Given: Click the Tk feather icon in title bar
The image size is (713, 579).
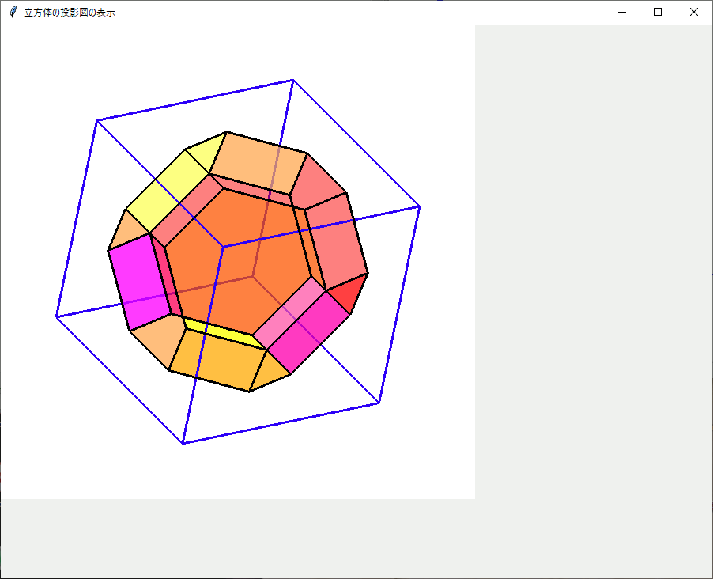Looking at the screenshot, I should (x=13, y=13).
